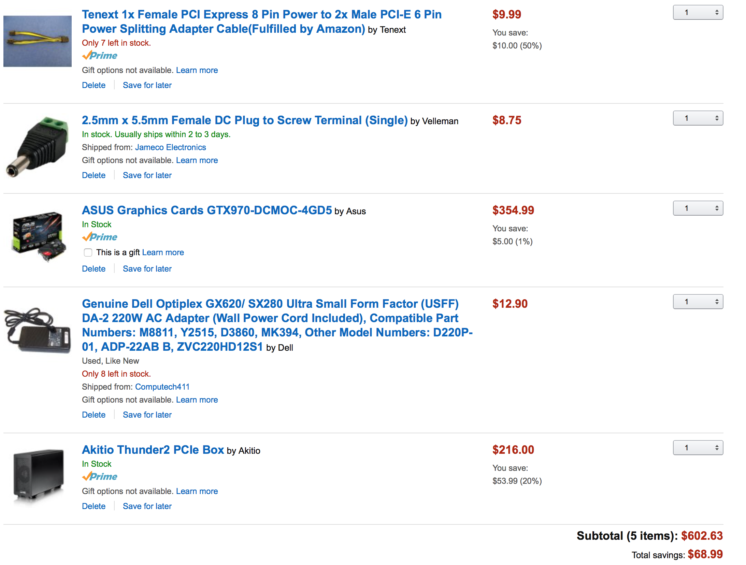This screenshot has height=565, width=746.
Task: Open the Akitio Thunder2 PCIe Box title
Action: [x=153, y=450]
